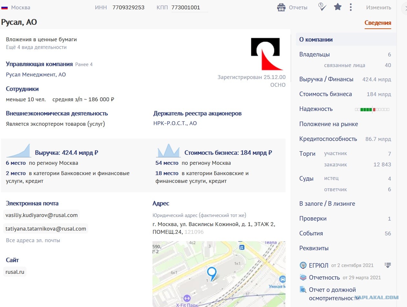Click the Отчеты label

coord(298,7)
